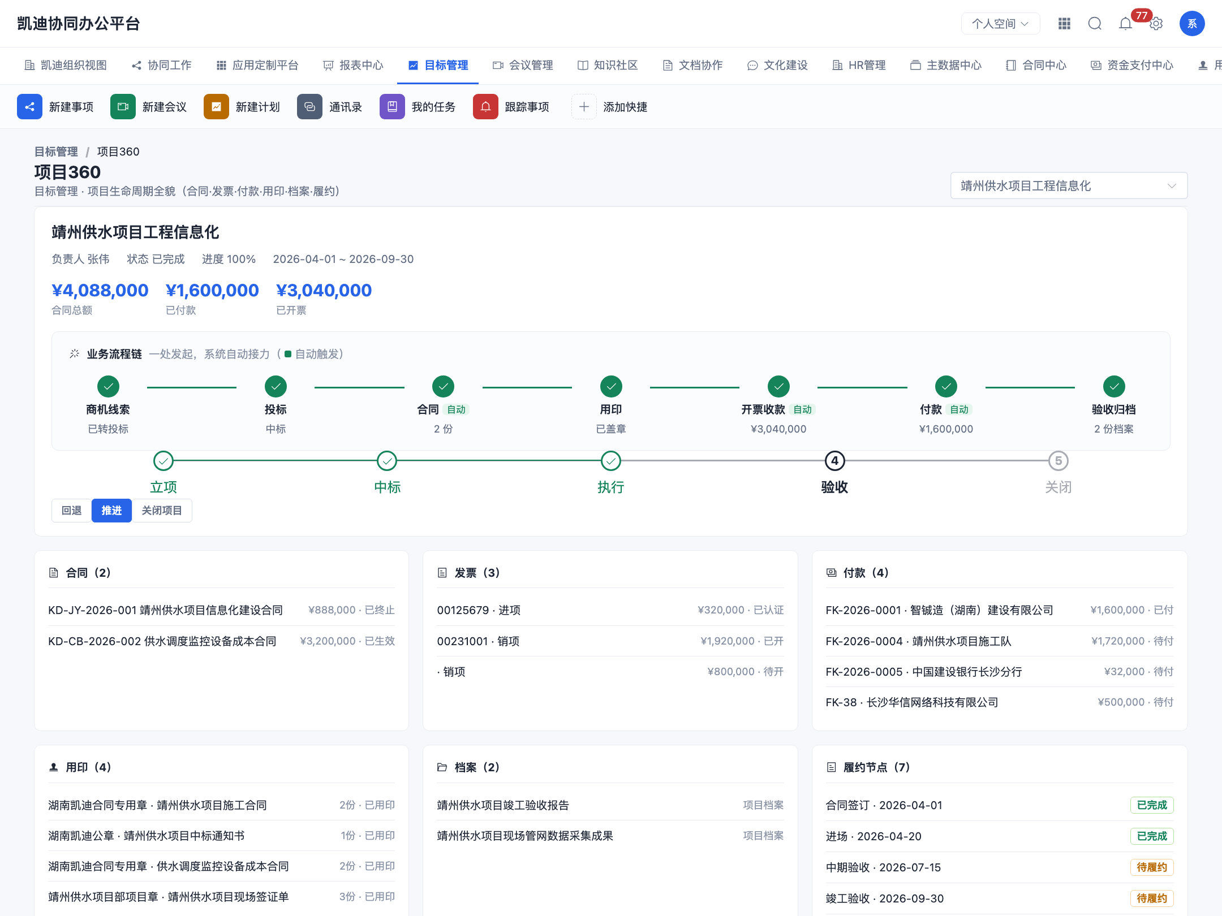1222x916 pixels.
Task: Open payment FK-38 长沙华信网络科技有限公司
Action: 1000,702
